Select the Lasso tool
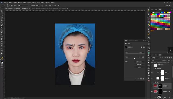The width and height of the screenshot is (173, 99). 2,16
